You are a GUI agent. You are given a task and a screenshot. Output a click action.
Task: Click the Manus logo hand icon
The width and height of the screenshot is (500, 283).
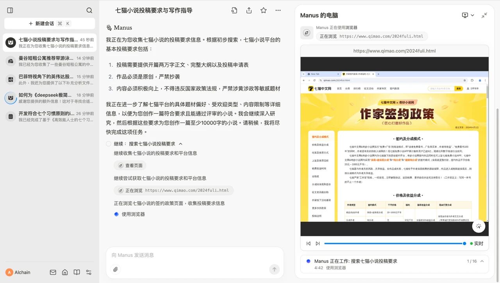tap(109, 28)
